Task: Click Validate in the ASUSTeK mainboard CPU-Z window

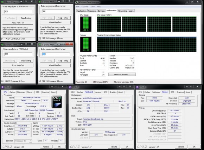Action: pyautogui.click(x=114, y=147)
